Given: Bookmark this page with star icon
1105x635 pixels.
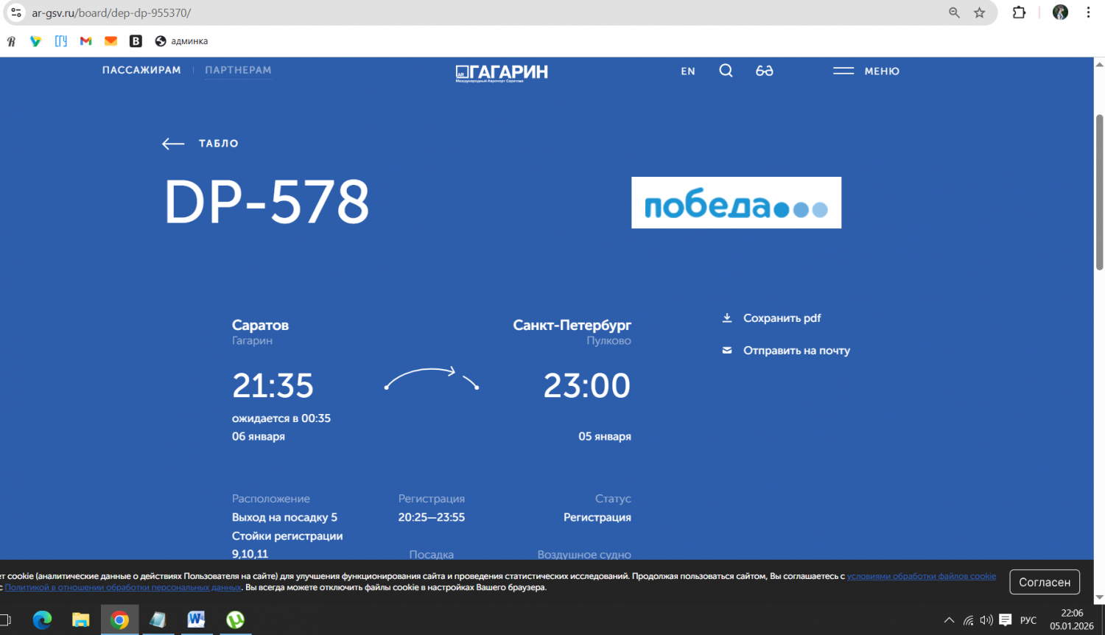Looking at the screenshot, I should 979,13.
